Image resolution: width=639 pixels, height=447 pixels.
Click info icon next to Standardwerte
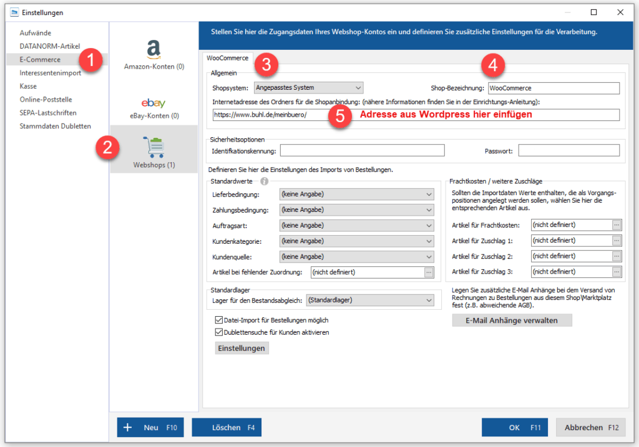tap(264, 181)
